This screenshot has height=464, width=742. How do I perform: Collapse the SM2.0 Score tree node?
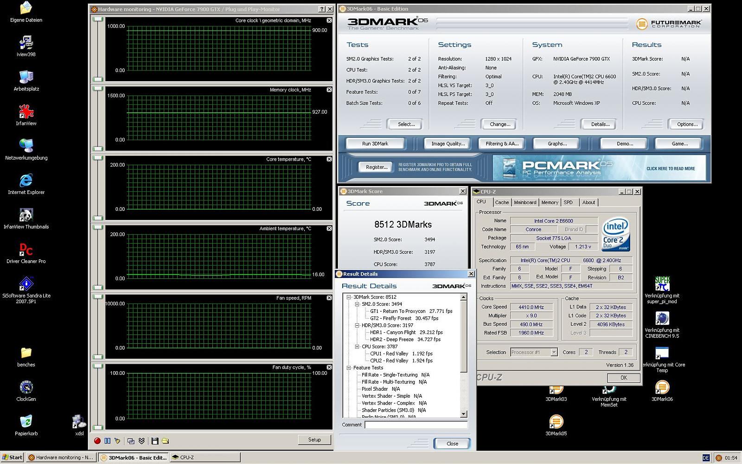[357, 304]
